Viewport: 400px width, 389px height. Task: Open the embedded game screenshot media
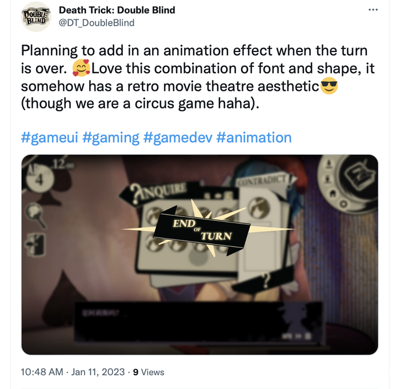[200, 255]
